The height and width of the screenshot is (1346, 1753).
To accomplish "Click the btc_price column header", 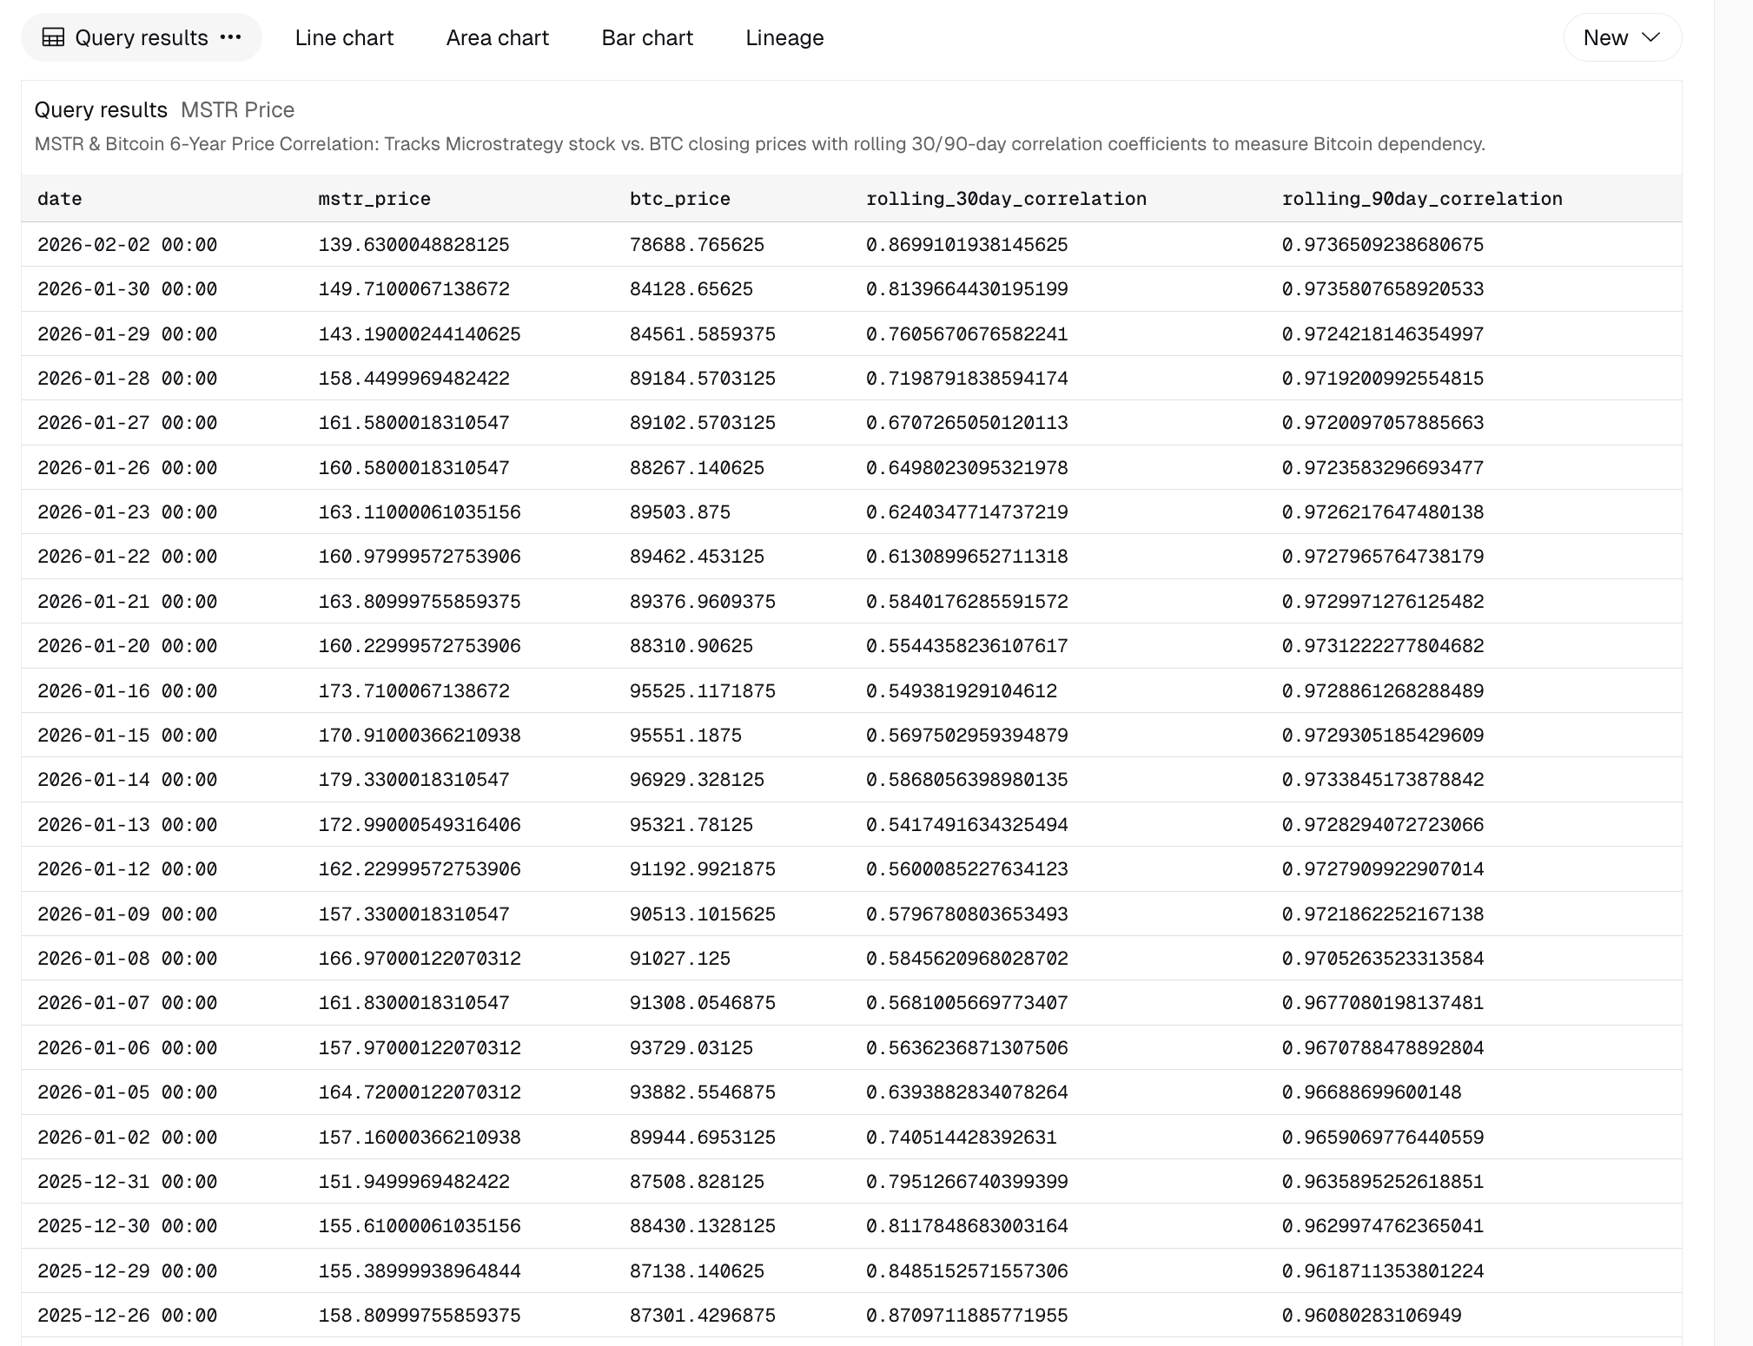I will click(x=679, y=199).
